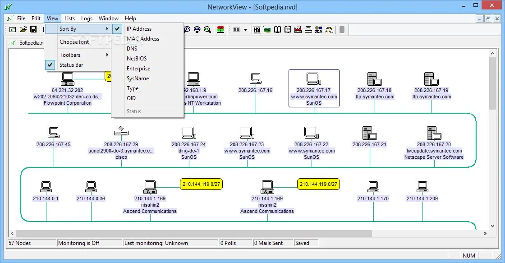
Task: Select the 208.226.167.45 computer node icon
Action: pyautogui.click(x=54, y=133)
